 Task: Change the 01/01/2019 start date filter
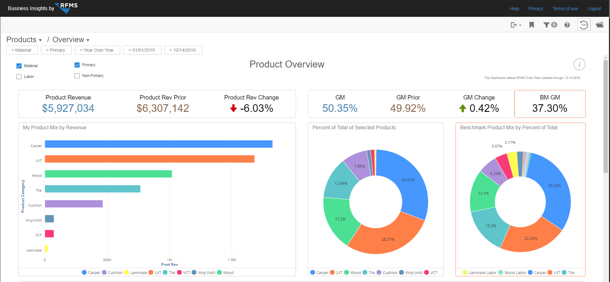point(142,50)
